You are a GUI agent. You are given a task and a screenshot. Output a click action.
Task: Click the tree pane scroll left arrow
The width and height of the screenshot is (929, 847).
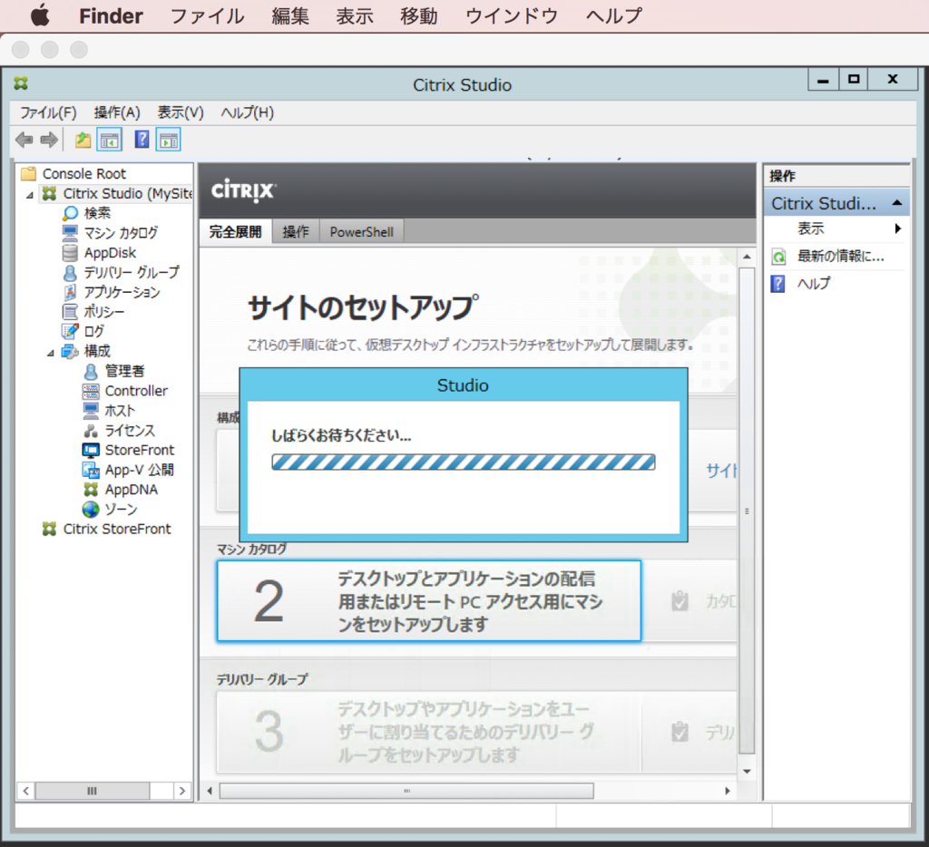point(25,791)
